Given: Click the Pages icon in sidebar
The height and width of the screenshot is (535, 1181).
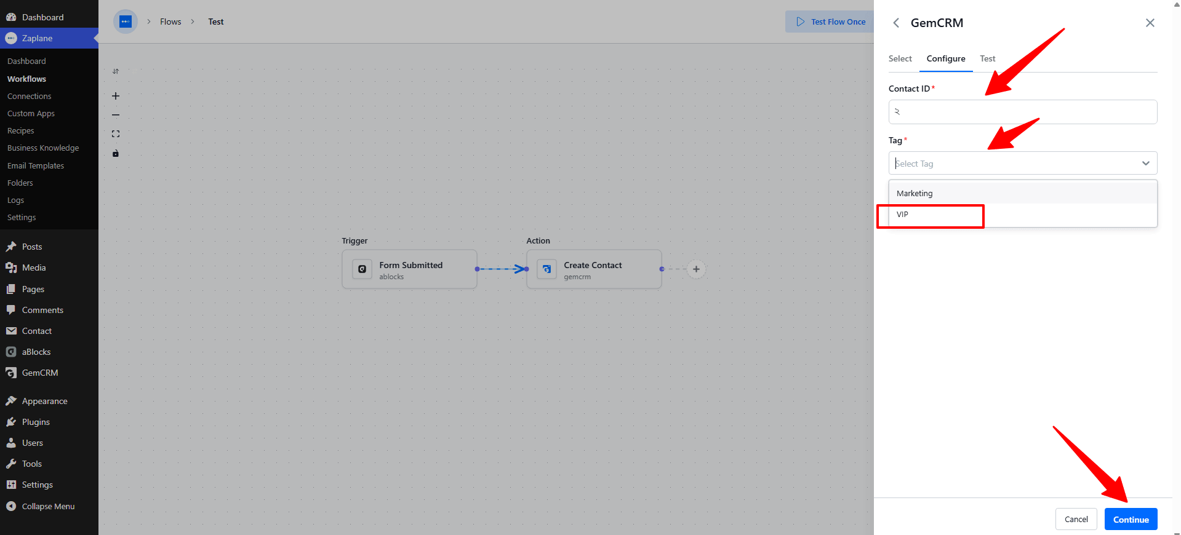Looking at the screenshot, I should (11, 289).
